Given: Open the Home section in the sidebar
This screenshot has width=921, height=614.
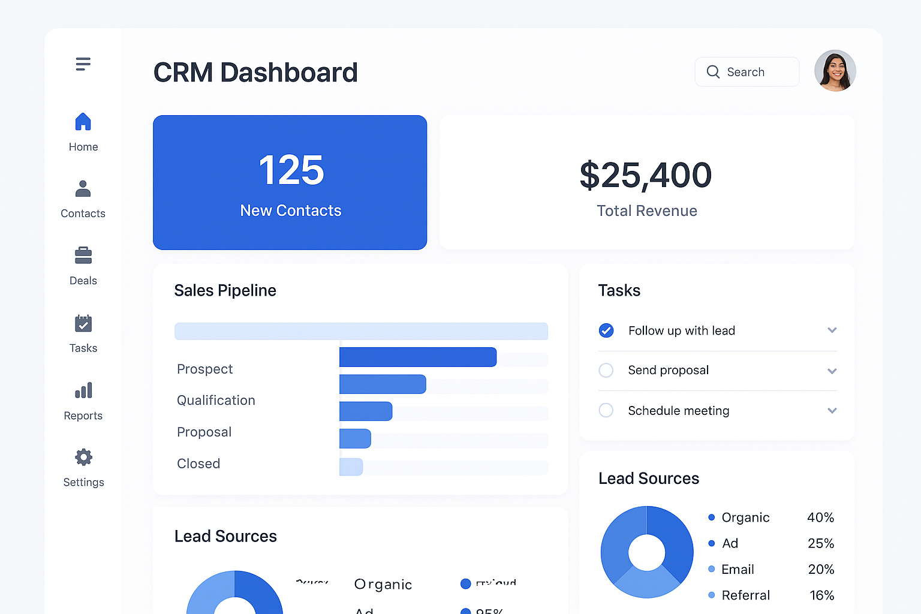Looking at the screenshot, I should coord(83,131).
